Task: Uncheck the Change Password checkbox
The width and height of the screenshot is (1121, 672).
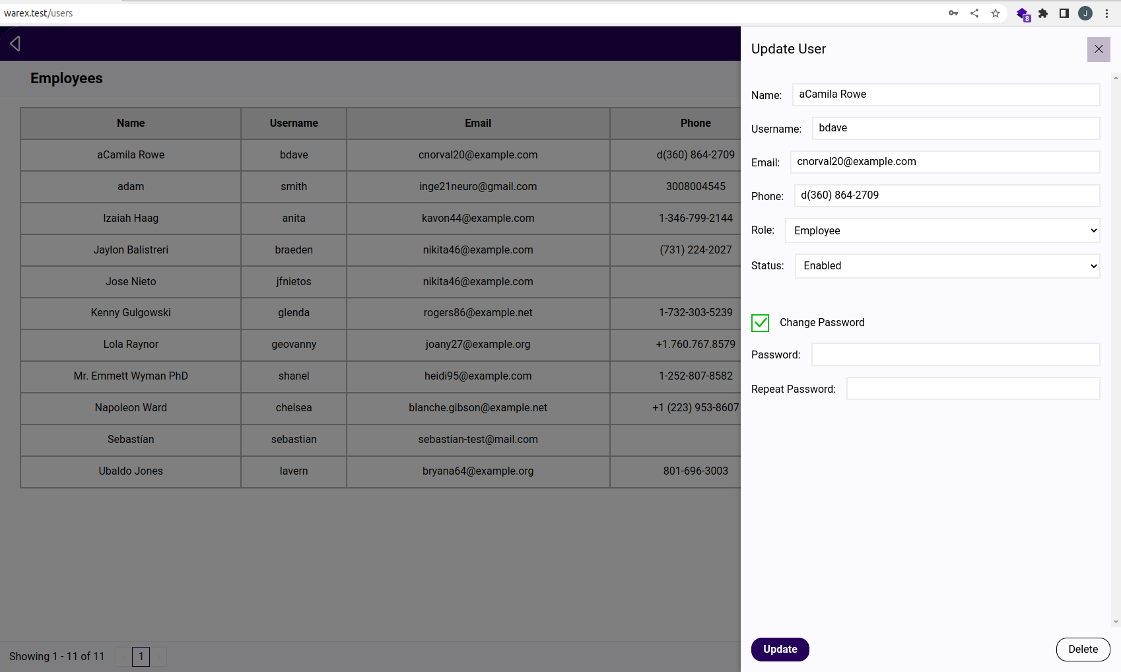Action: point(760,323)
